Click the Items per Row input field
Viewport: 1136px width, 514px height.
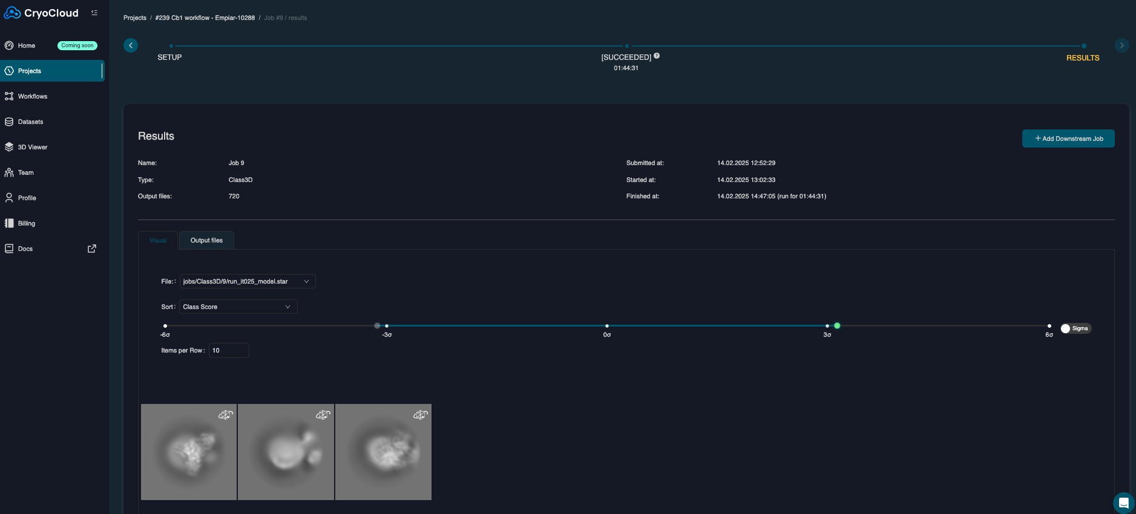pyautogui.click(x=229, y=350)
